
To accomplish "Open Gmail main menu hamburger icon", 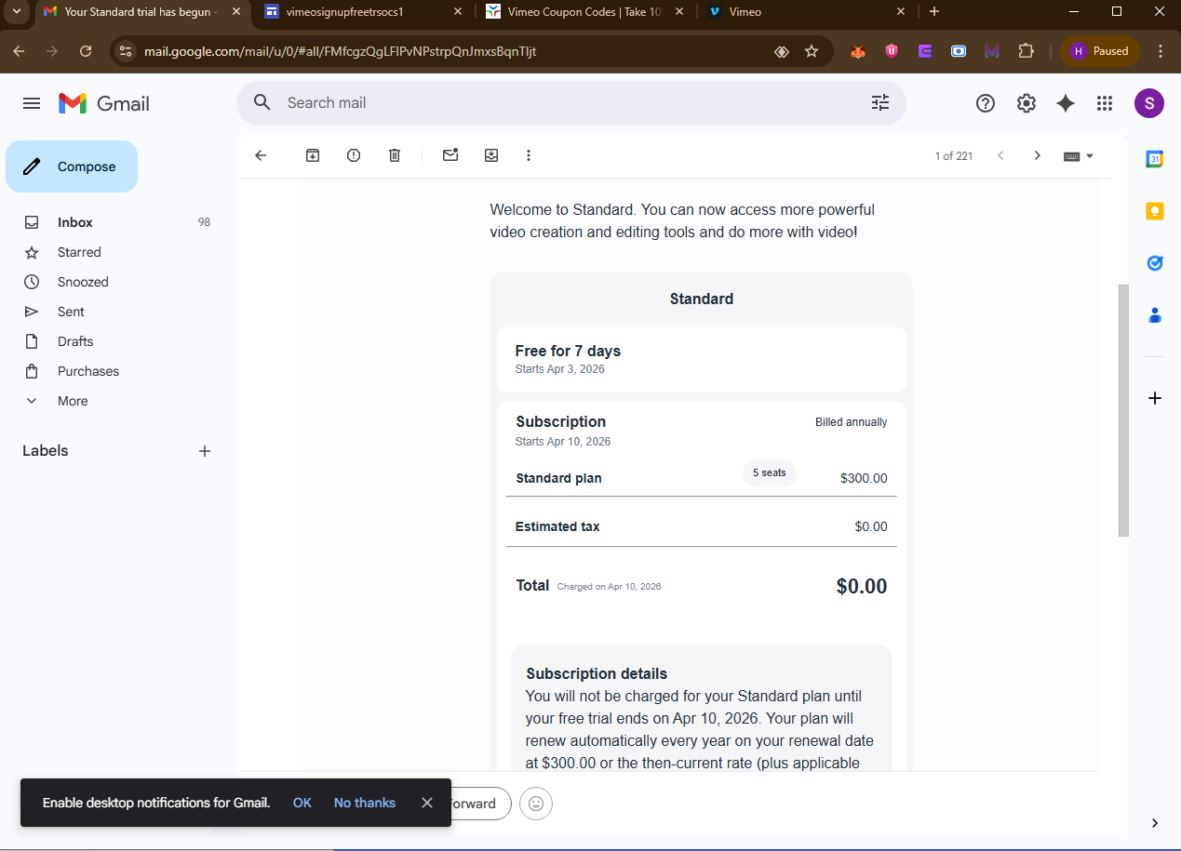I will pos(32,103).
